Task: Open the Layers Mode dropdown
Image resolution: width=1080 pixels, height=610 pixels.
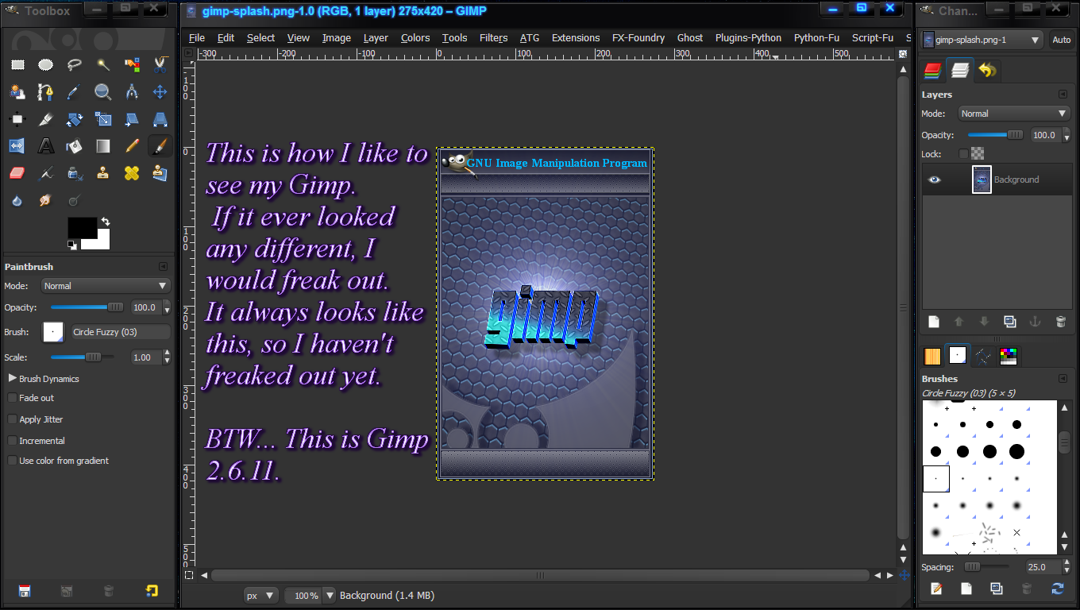Action: point(1014,114)
